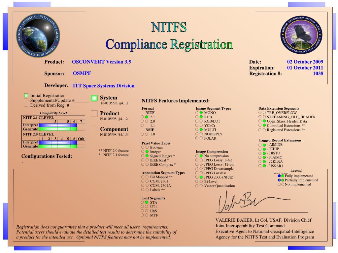Select the green Generate circle beside RGB
The height and width of the screenshot is (253, 338).
pyautogui.click(x=201, y=117)
